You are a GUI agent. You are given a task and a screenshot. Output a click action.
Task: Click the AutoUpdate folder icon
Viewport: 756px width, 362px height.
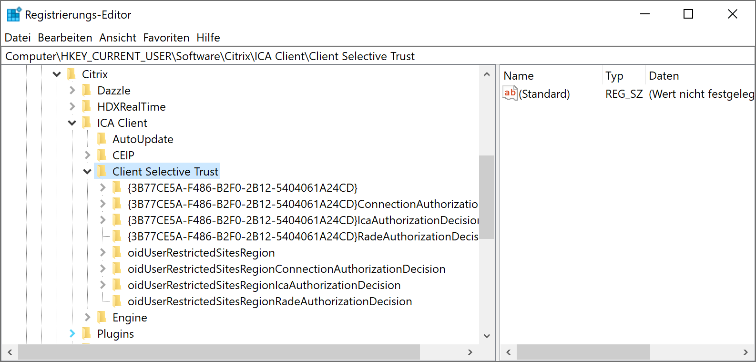click(102, 139)
